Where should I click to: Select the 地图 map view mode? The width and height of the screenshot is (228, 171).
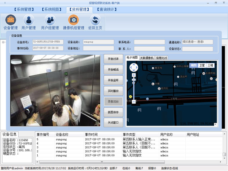194,65
